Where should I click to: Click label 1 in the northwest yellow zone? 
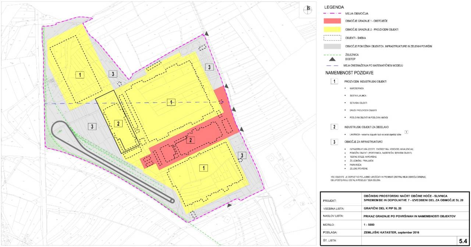(x=79, y=75)
